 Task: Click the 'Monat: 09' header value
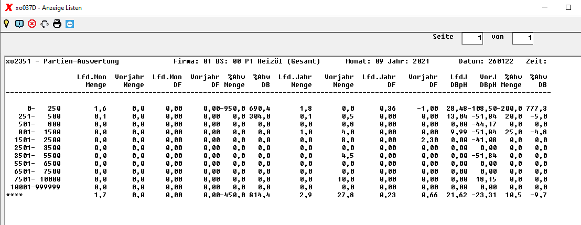pos(363,61)
